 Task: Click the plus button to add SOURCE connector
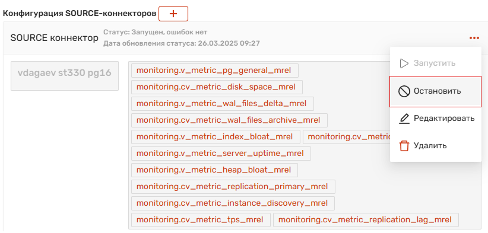click(173, 14)
